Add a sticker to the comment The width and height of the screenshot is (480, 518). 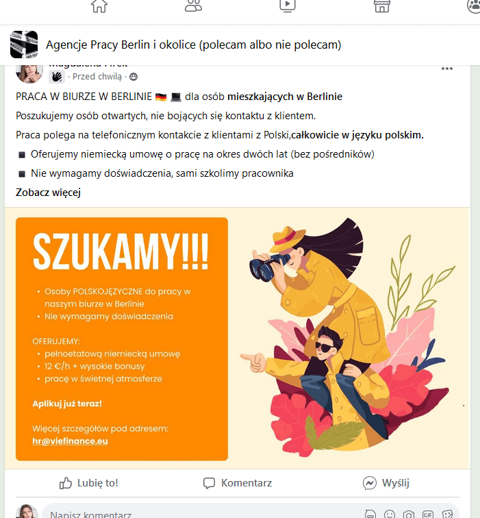coord(447,515)
